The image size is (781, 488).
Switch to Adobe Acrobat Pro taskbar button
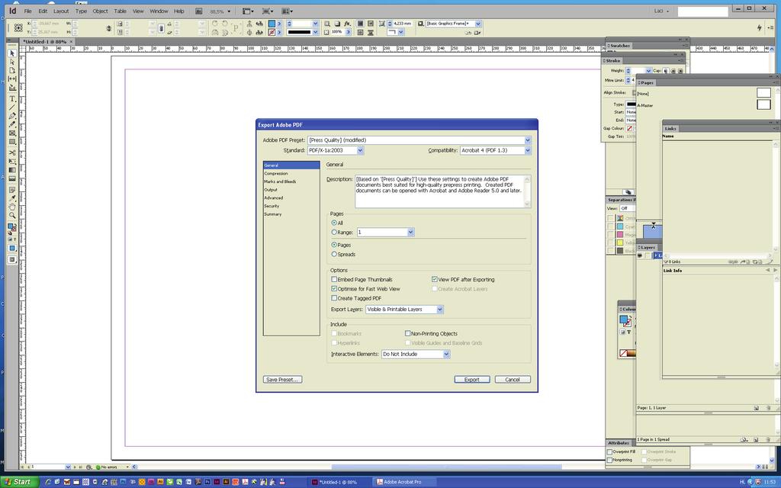click(406, 482)
